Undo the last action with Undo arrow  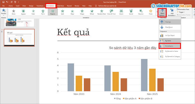click(7, 2)
